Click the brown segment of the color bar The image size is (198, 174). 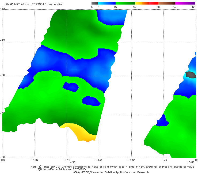tap(167, 3)
